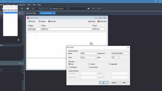Screen dimensions: 162x91
Task: Click the Next record navigator button in popup
Action: coord(12,10)
